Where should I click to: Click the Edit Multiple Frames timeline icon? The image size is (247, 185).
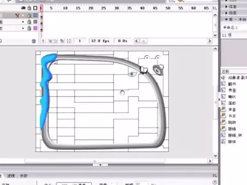pyautogui.click(x=62, y=41)
